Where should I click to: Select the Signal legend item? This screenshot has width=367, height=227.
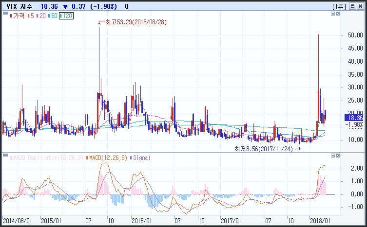click(140, 158)
